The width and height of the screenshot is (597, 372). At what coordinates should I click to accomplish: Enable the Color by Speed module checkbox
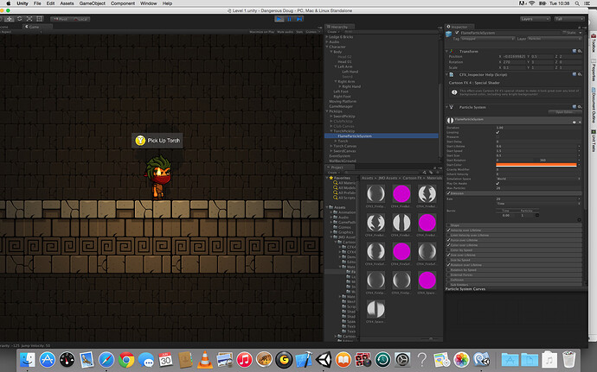(448, 250)
